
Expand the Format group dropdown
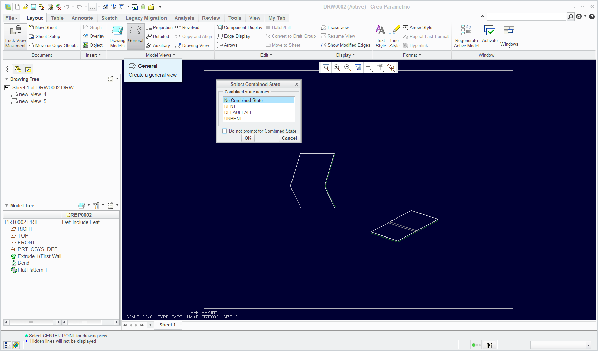click(x=412, y=55)
